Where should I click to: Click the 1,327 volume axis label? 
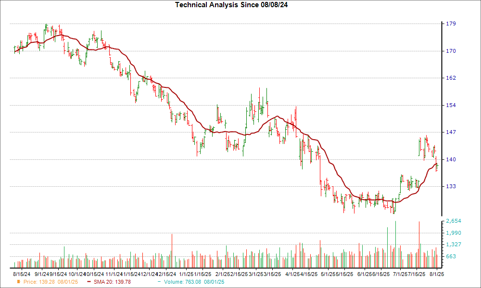coord(454,244)
